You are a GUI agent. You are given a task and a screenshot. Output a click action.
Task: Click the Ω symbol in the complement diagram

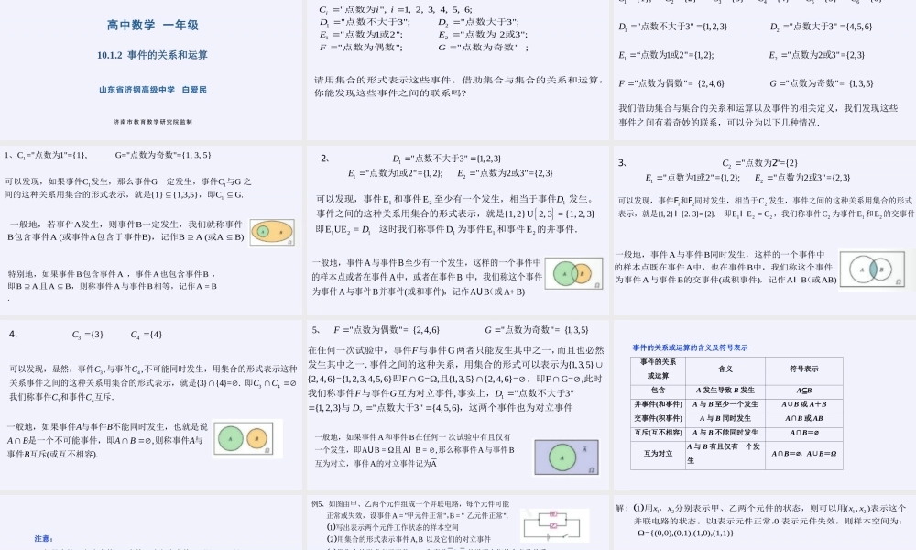coord(591,470)
